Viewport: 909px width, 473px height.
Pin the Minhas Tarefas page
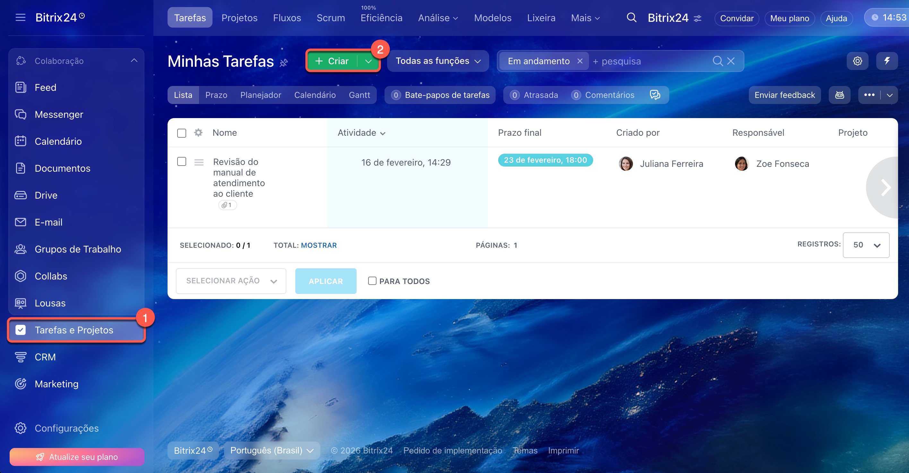pos(284,63)
